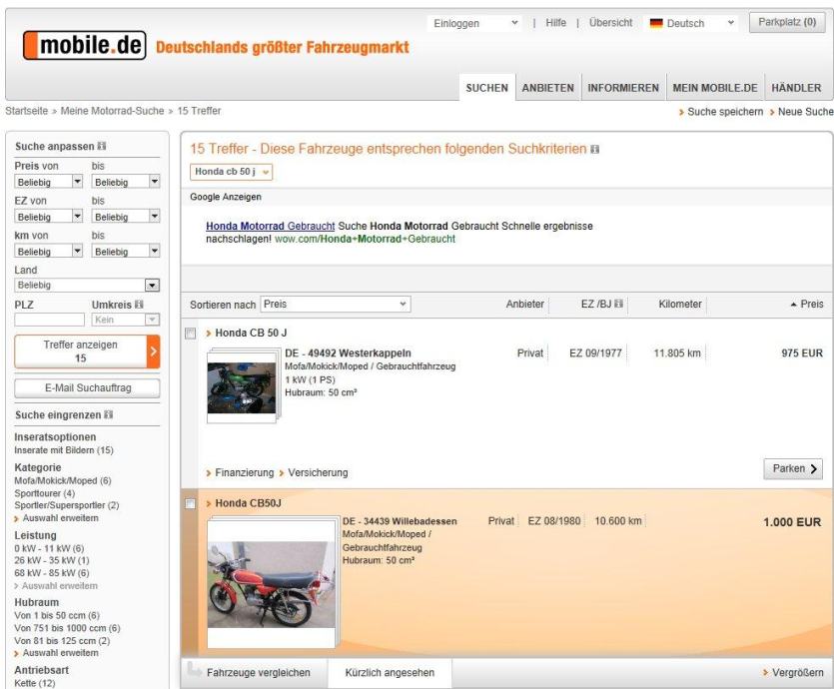The width and height of the screenshot is (834, 689).
Task: Click the Übersicht link
Action: (610, 23)
